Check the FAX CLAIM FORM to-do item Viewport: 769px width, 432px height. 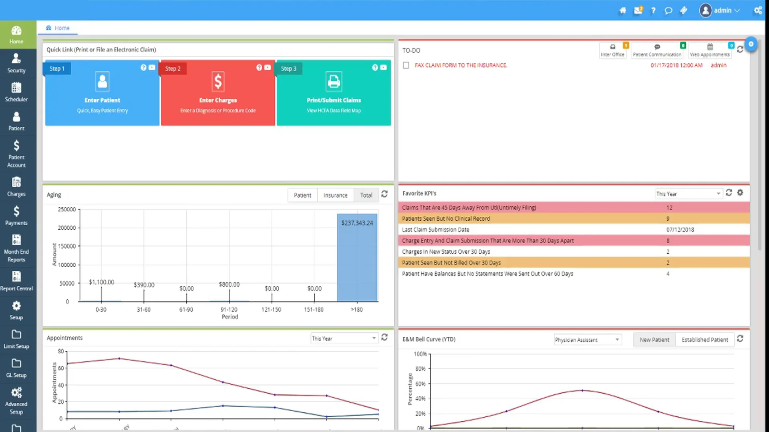(406, 65)
